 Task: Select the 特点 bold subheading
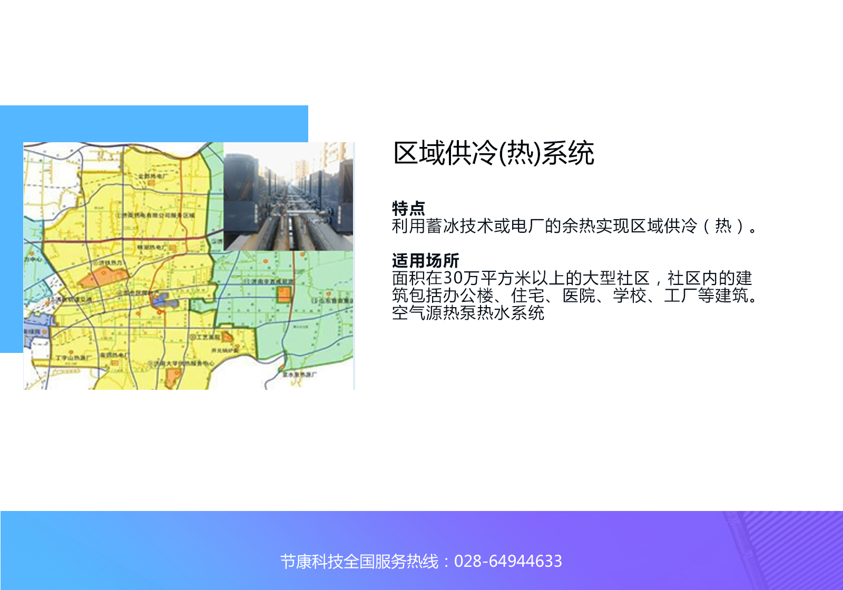tap(408, 208)
